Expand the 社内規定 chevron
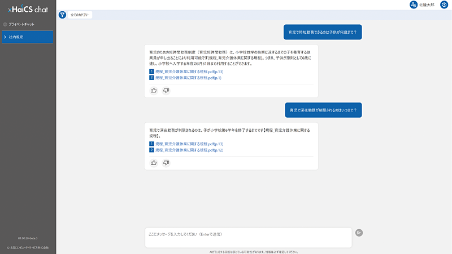Image resolution: width=452 pixels, height=254 pixels. click(x=5, y=37)
